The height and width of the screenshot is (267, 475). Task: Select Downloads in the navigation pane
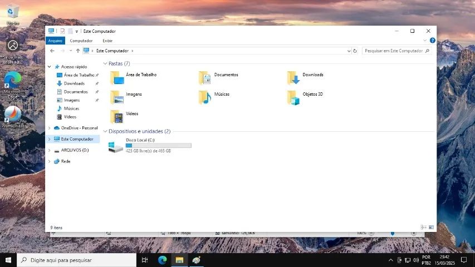74,83
